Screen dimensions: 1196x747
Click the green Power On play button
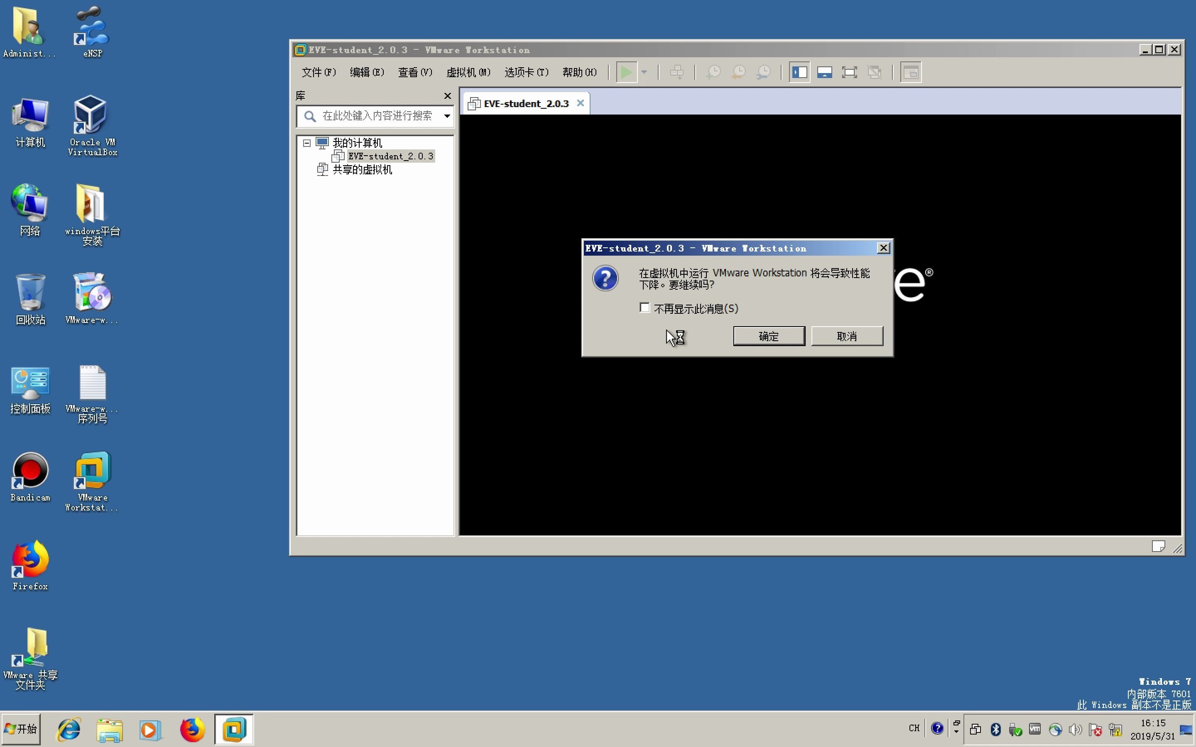coord(626,73)
